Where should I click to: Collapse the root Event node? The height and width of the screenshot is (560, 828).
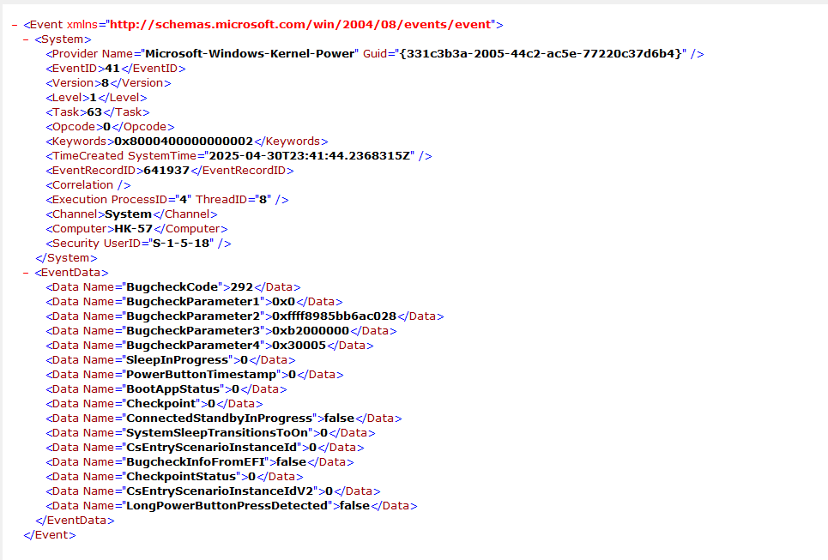[15, 25]
